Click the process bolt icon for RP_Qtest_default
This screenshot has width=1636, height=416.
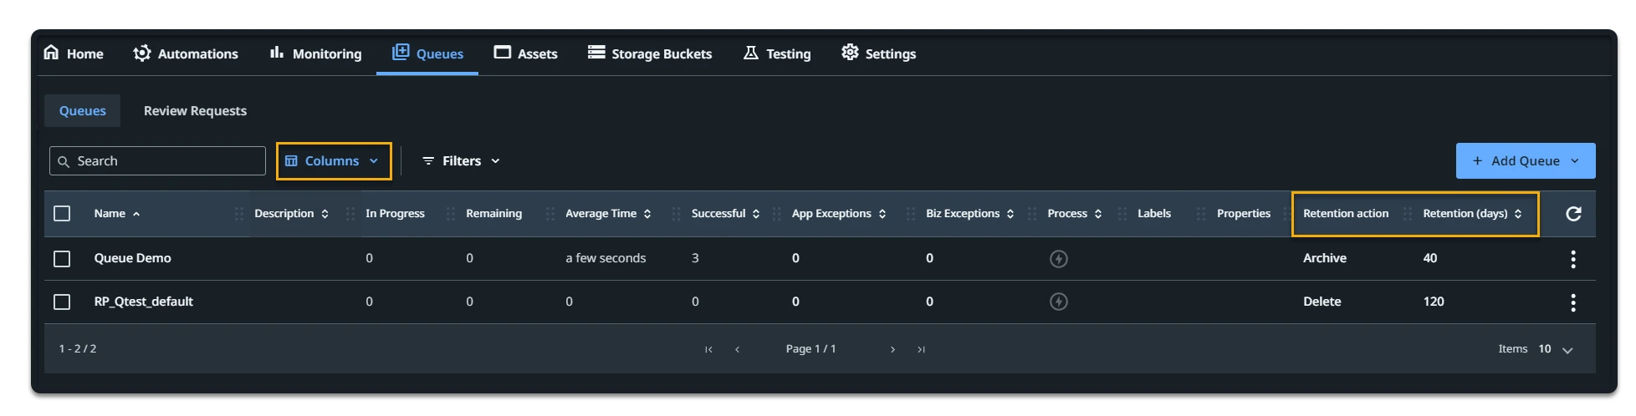(x=1059, y=302)
